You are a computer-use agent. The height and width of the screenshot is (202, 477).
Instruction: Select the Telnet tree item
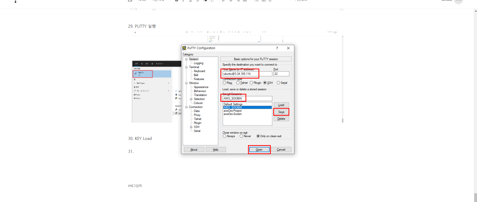(197, 119)
